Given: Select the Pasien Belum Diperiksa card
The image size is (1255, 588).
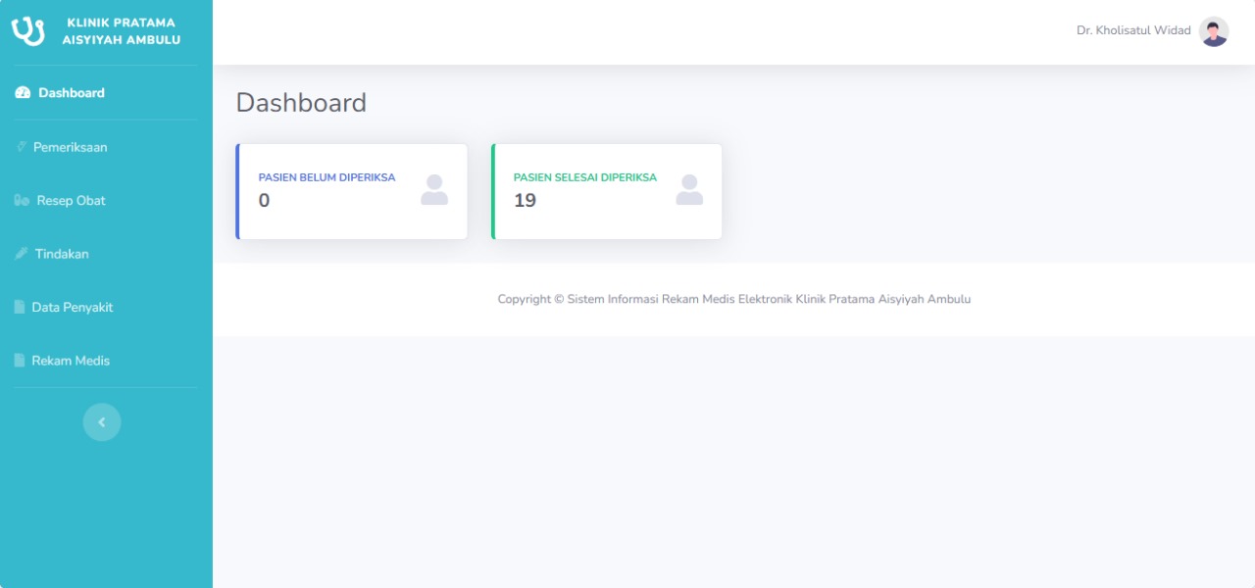Looking at the screenshot, I should (x=352, y=191).
